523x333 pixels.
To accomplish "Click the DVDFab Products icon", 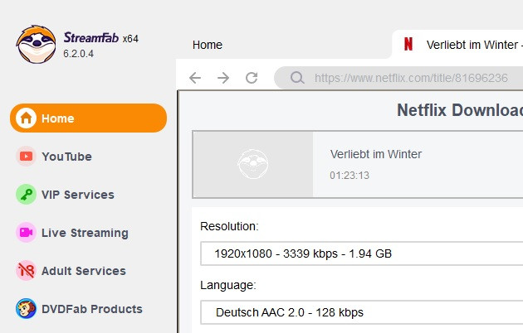I will coord(27,309).
